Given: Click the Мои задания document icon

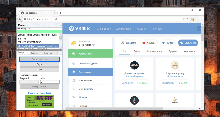Looking at the screenshot, I should (x=73, y=81).
